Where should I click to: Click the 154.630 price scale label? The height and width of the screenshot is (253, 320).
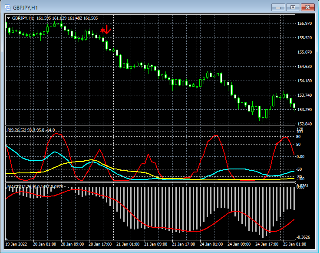tap(304, 67)
